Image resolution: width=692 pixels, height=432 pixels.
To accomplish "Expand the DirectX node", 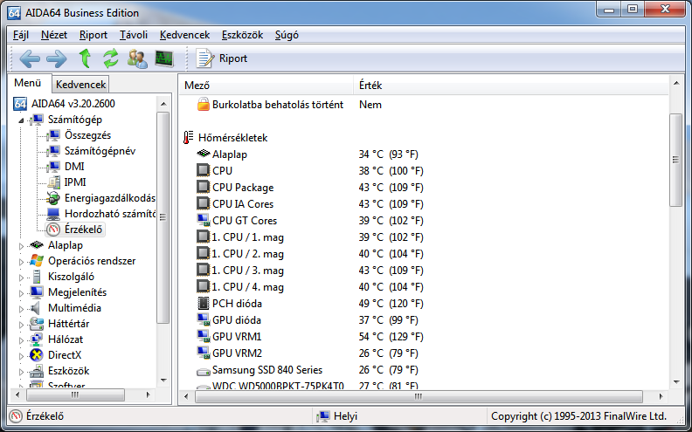I will coord(21,356).
